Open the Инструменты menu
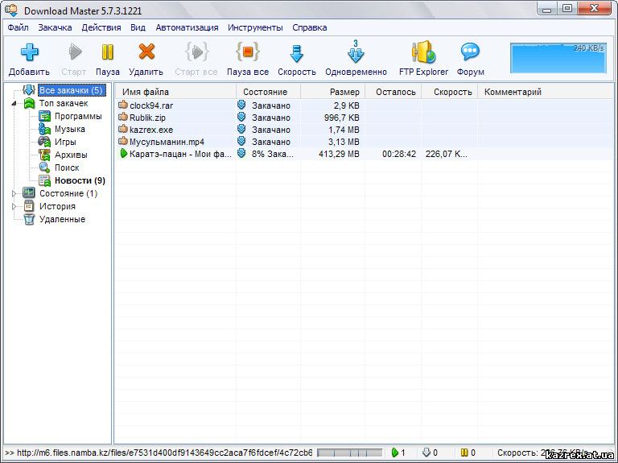The width and height of the screenshot is (618, 463). point(255,27)
